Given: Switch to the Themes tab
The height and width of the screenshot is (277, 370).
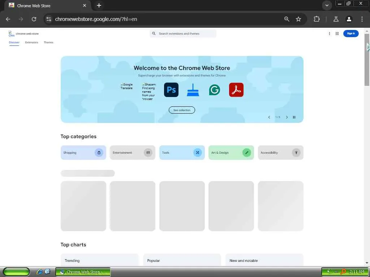Looking at the screenshot, I should point(49,43).
